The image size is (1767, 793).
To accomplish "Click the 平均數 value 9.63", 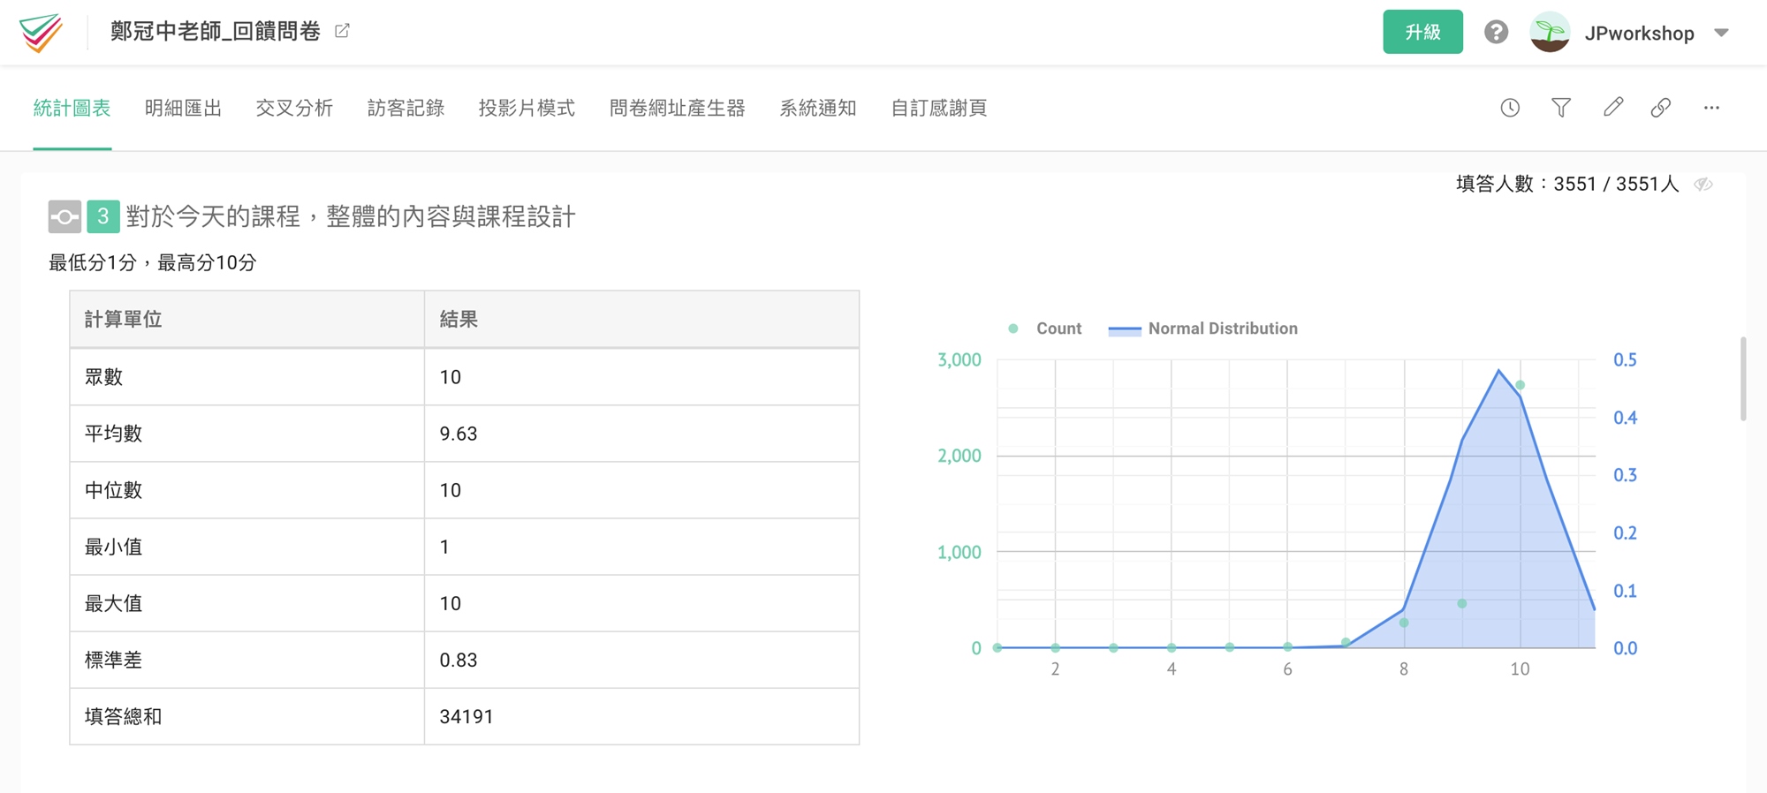I will [x=459, y=434].
